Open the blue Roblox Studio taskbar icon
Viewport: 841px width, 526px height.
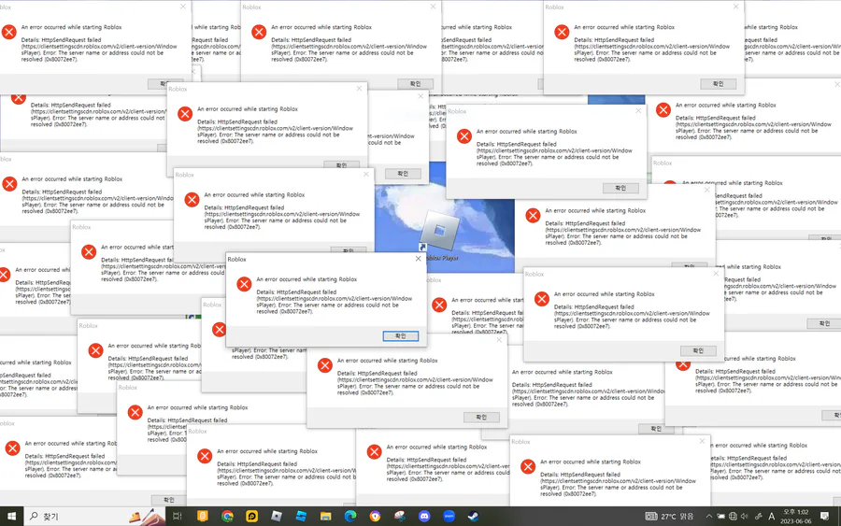coord(301,517)
